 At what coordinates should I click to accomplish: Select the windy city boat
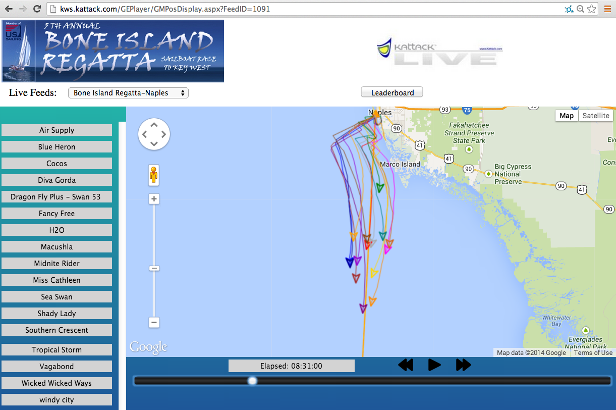tap(57, 400)
